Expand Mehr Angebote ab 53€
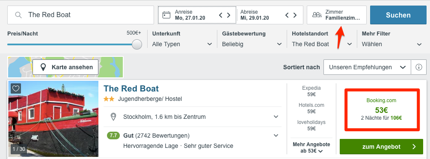Image resolution: width=430 pixels, height=159 pixels. coord(311,147)
